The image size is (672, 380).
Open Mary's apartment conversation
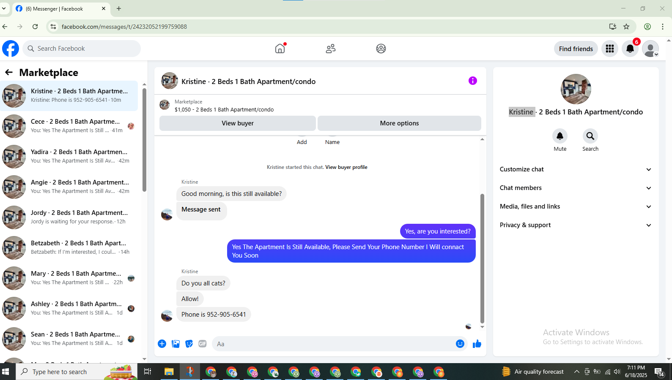tap(69, 278)
